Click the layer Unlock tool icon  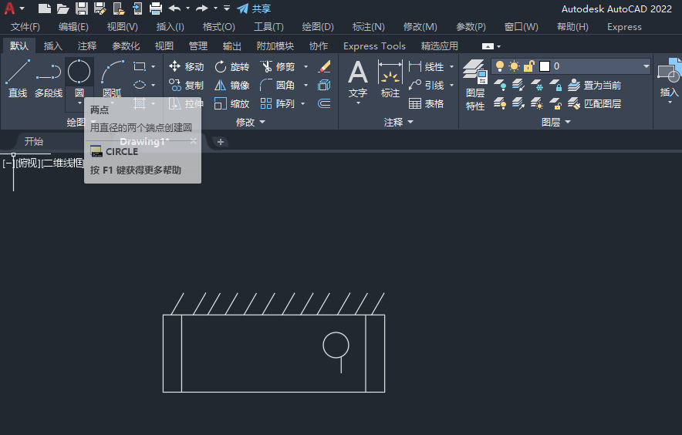[x=555, y=103]
